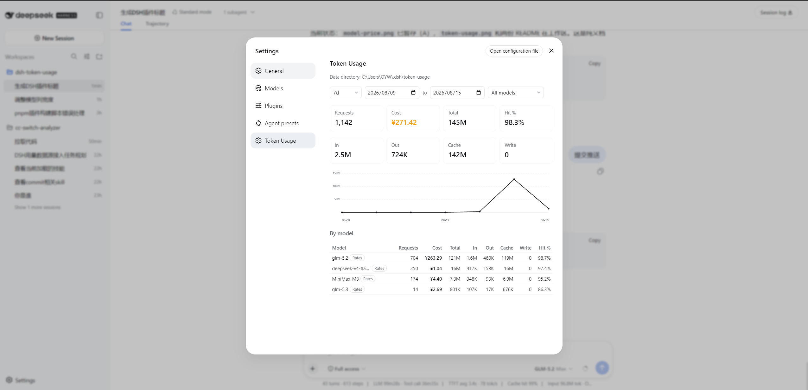Click the send arrow button

click(602, 368)
